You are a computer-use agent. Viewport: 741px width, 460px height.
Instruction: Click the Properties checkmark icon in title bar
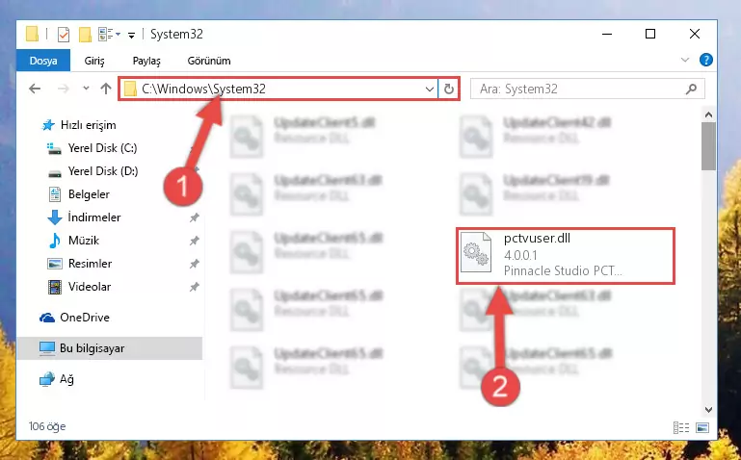pyautogui.click(x=63, y=35)
